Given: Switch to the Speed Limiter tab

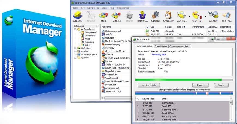Looking at the screenshot, I should coord(161,46).
